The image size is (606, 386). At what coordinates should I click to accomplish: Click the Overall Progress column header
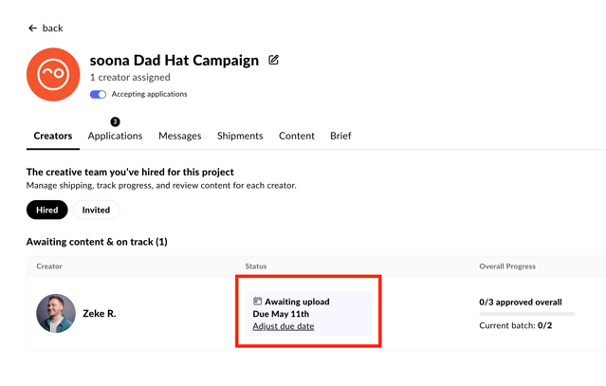507,267
